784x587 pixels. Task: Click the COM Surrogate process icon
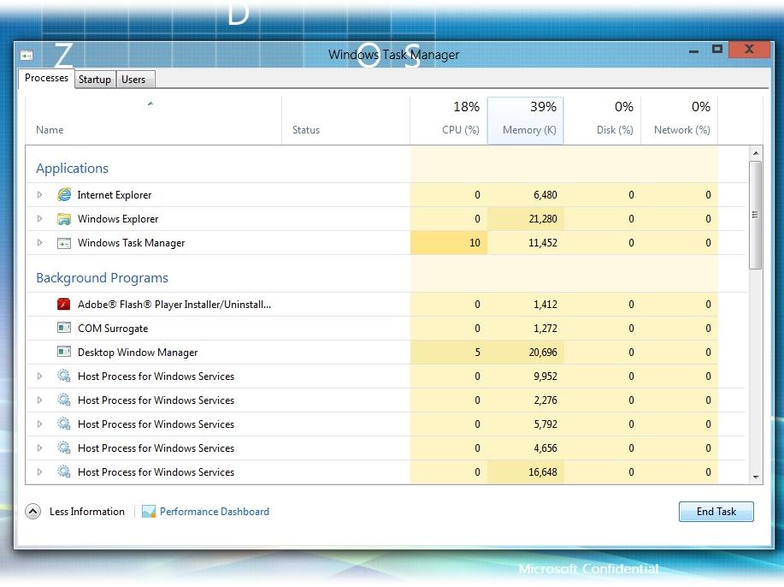tap(64, 328)
